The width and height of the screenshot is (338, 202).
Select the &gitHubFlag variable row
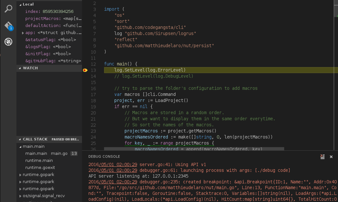[x=49, y=61]
